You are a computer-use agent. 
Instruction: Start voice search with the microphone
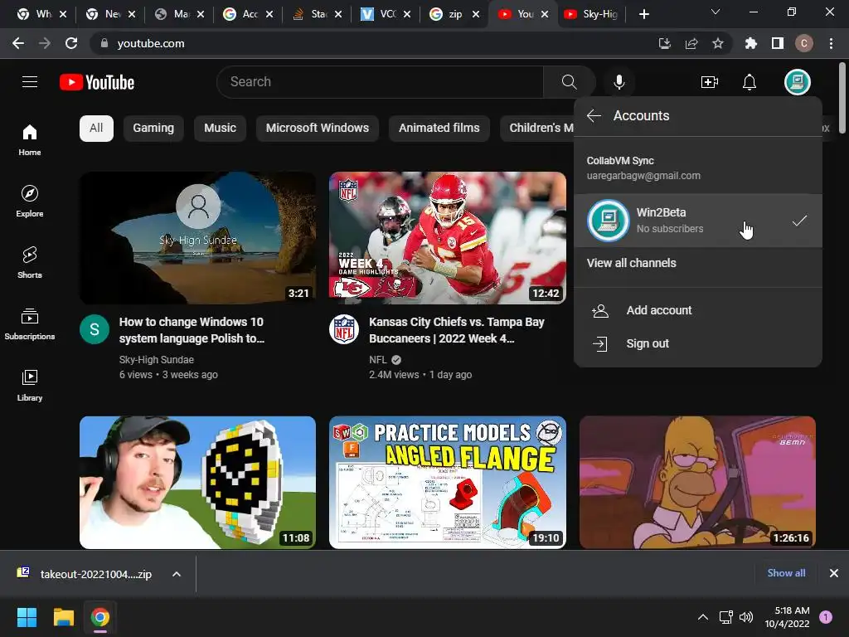[619, 82]
